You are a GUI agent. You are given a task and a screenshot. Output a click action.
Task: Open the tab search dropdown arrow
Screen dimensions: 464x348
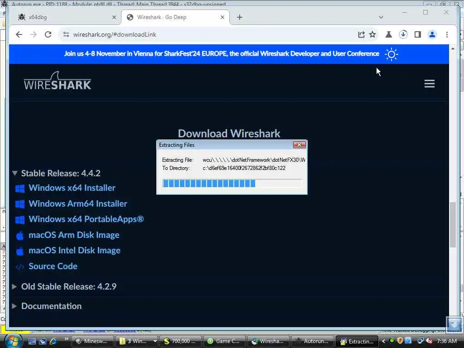coord(381,17)
